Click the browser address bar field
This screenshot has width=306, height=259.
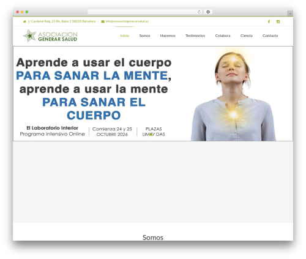(x=145, y=12)
